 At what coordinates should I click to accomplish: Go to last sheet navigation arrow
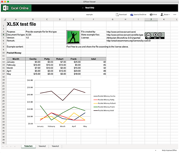coord(15,146)
